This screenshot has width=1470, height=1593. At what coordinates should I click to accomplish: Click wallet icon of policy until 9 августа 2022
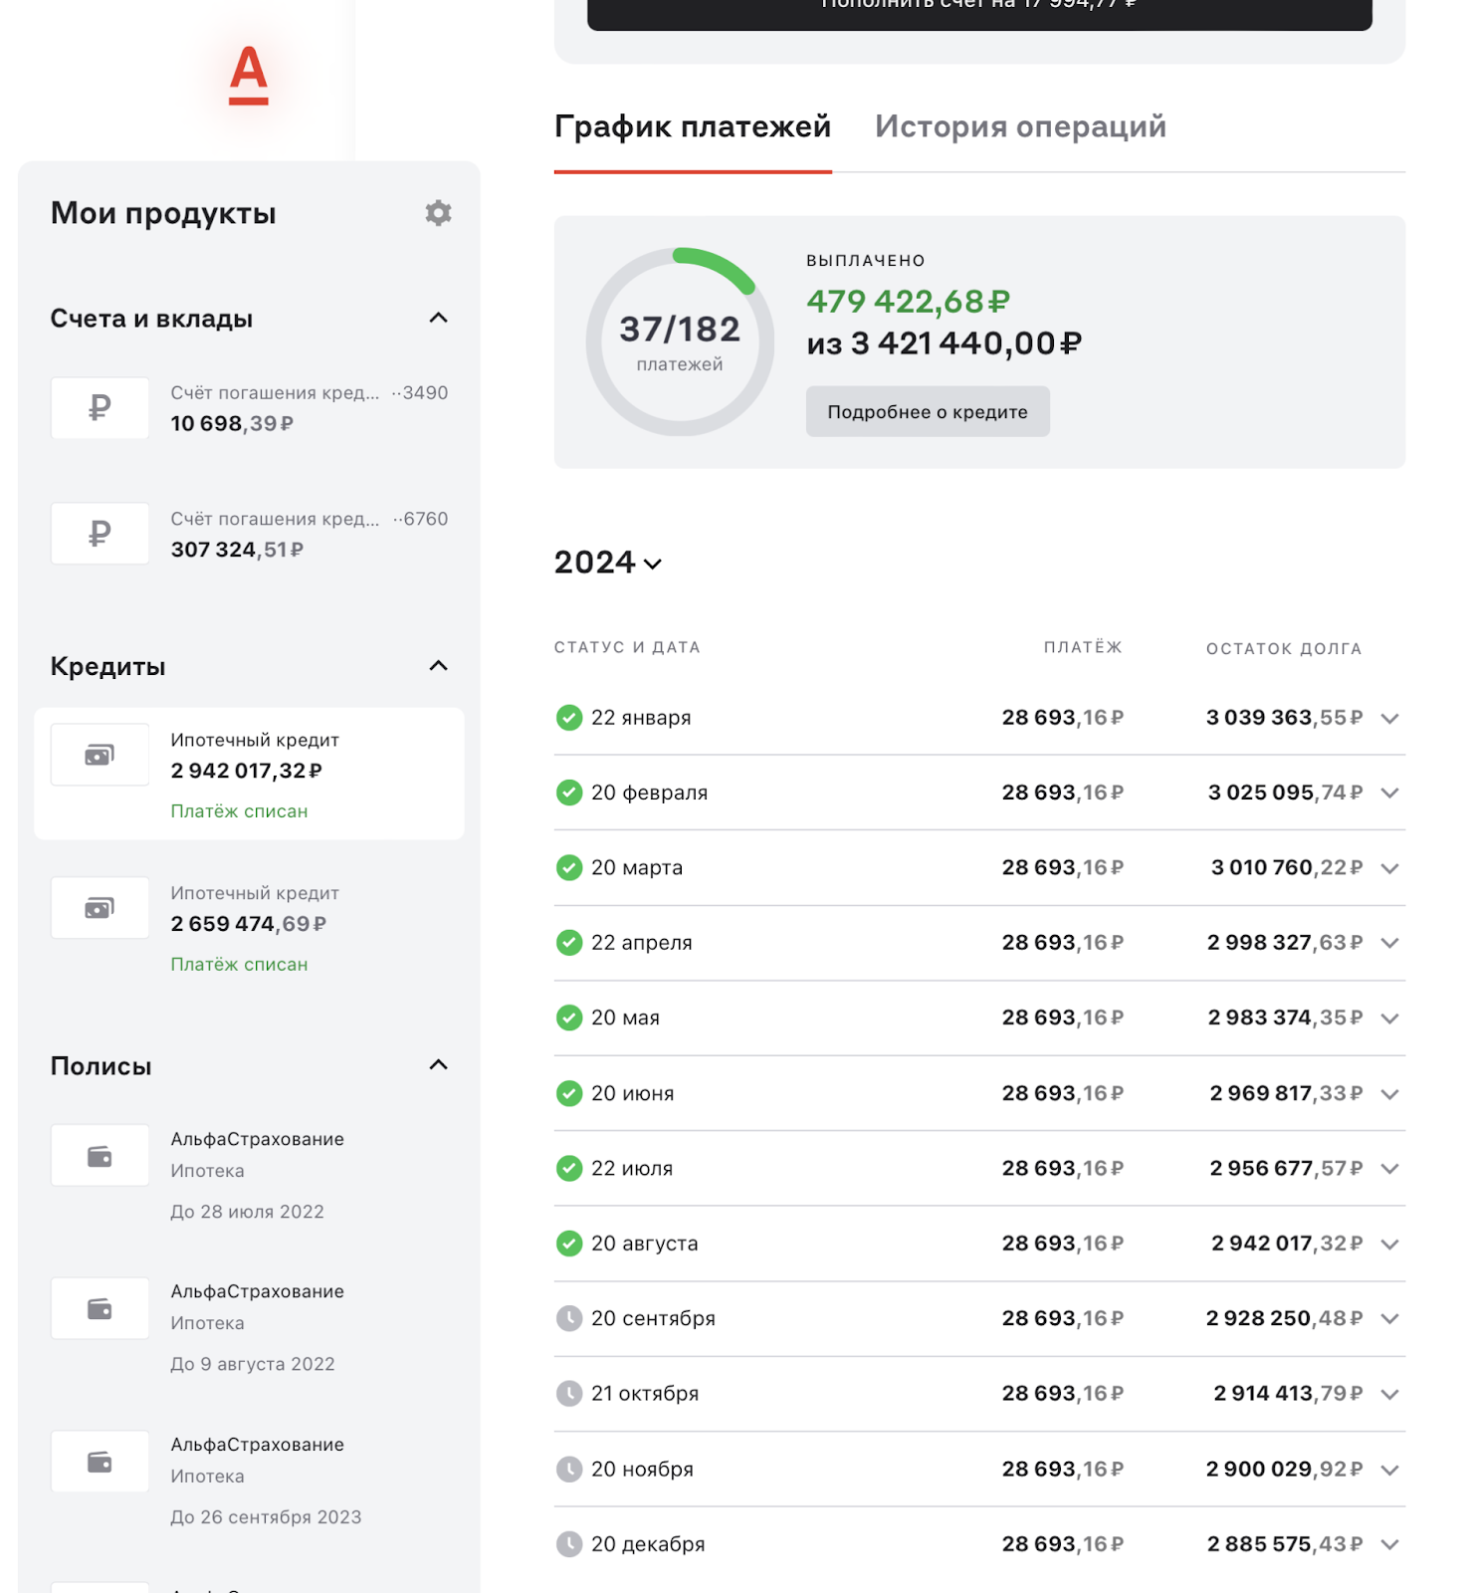(x=100, y=1308)
